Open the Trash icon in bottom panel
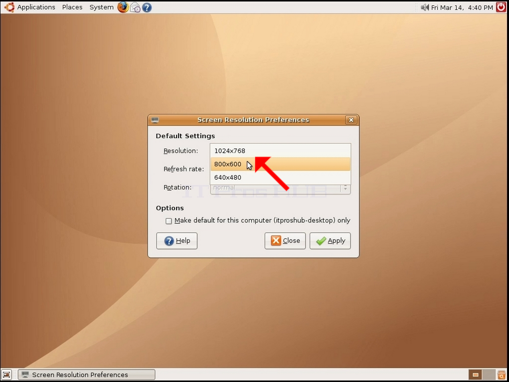 pyautogui.click(x=502, y=375)
